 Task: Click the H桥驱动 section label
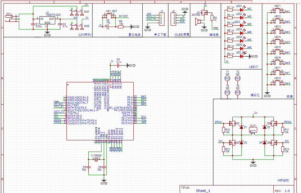coord(283,180)
